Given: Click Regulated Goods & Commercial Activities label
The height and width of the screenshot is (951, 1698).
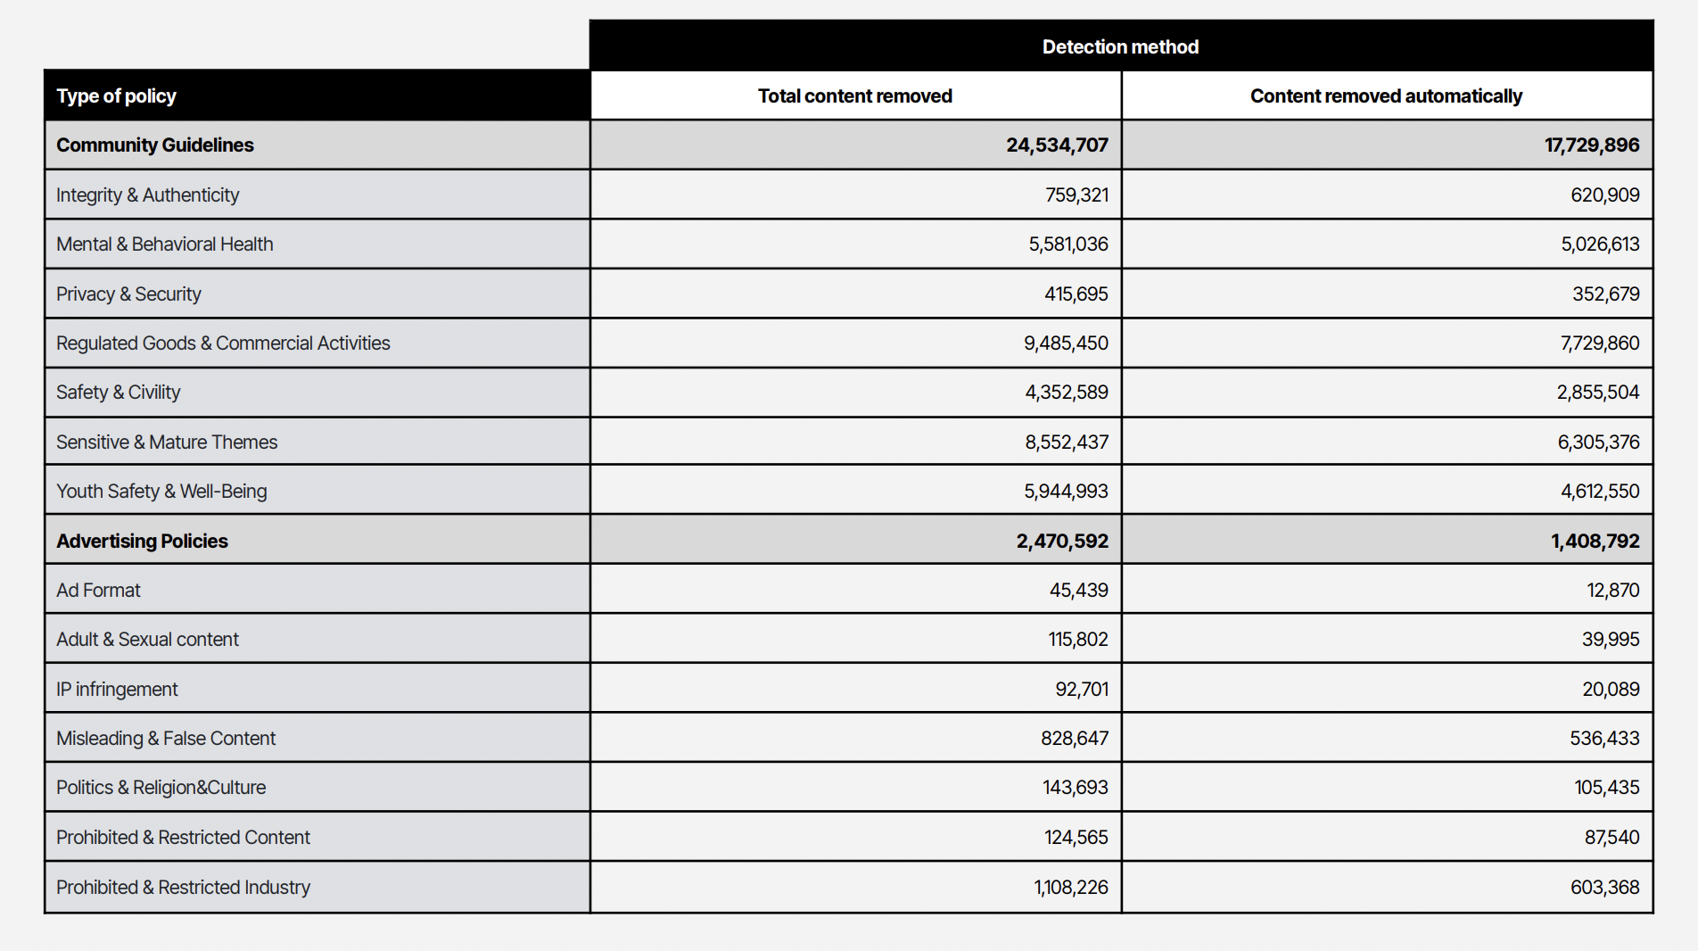Looking at the screenshot, I should (223, 343).
